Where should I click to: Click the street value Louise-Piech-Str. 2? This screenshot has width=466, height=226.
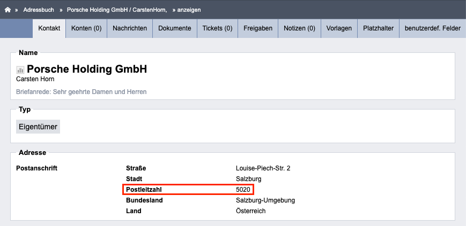tap(263, 168)
